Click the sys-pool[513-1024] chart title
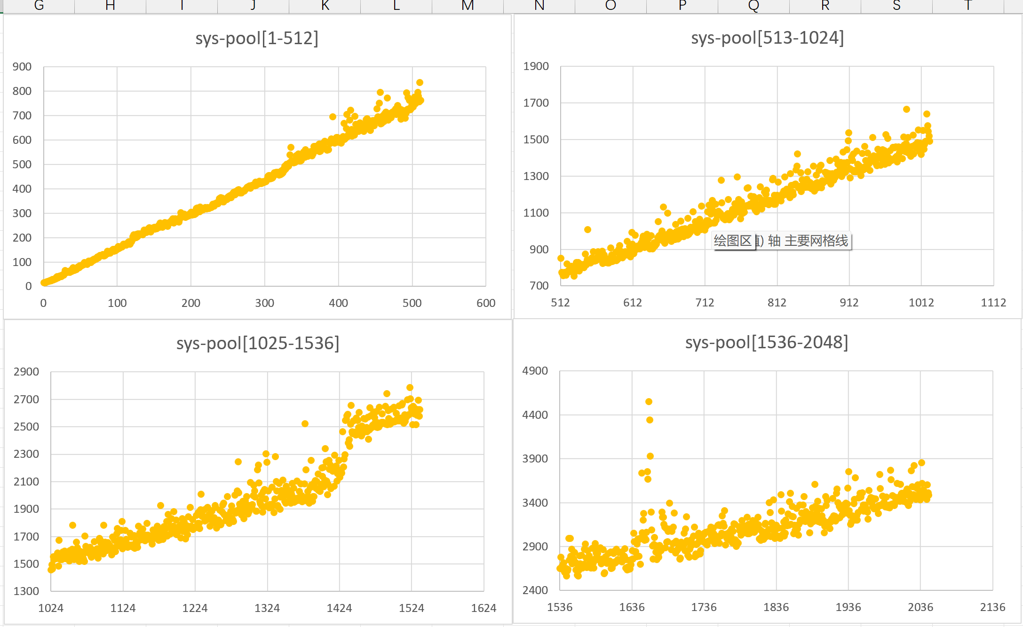This screenshot has width=1023, height=627. [x=767, y=38]
